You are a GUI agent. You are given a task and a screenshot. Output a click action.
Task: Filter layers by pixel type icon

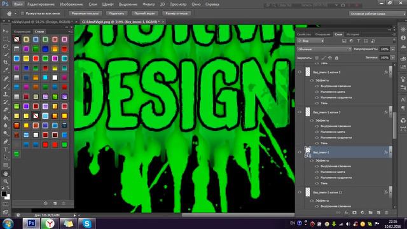pyautogui.click(x=344, y=41)
